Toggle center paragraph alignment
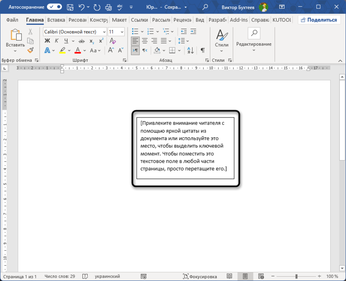Screen dimensions: 346x281 pos(144,41)
